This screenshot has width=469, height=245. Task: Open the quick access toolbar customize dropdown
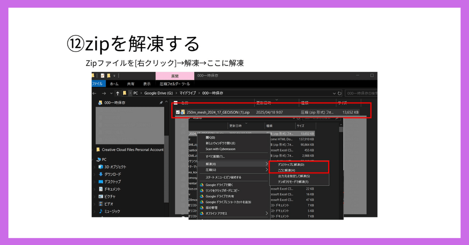click(114, 75)
